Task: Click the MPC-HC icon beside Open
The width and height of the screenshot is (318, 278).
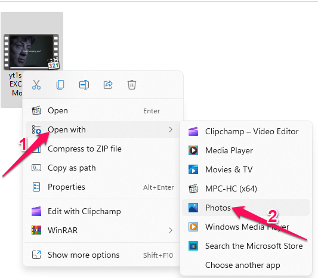Action: click(36, 110)
